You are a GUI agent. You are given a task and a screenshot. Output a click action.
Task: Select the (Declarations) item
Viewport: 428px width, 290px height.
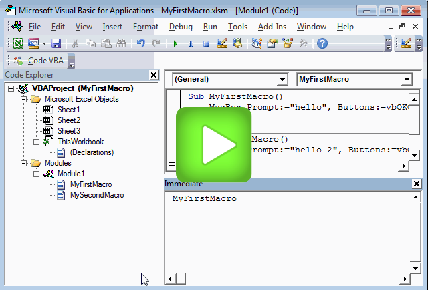pyautogui.click(x=92, y=152)
